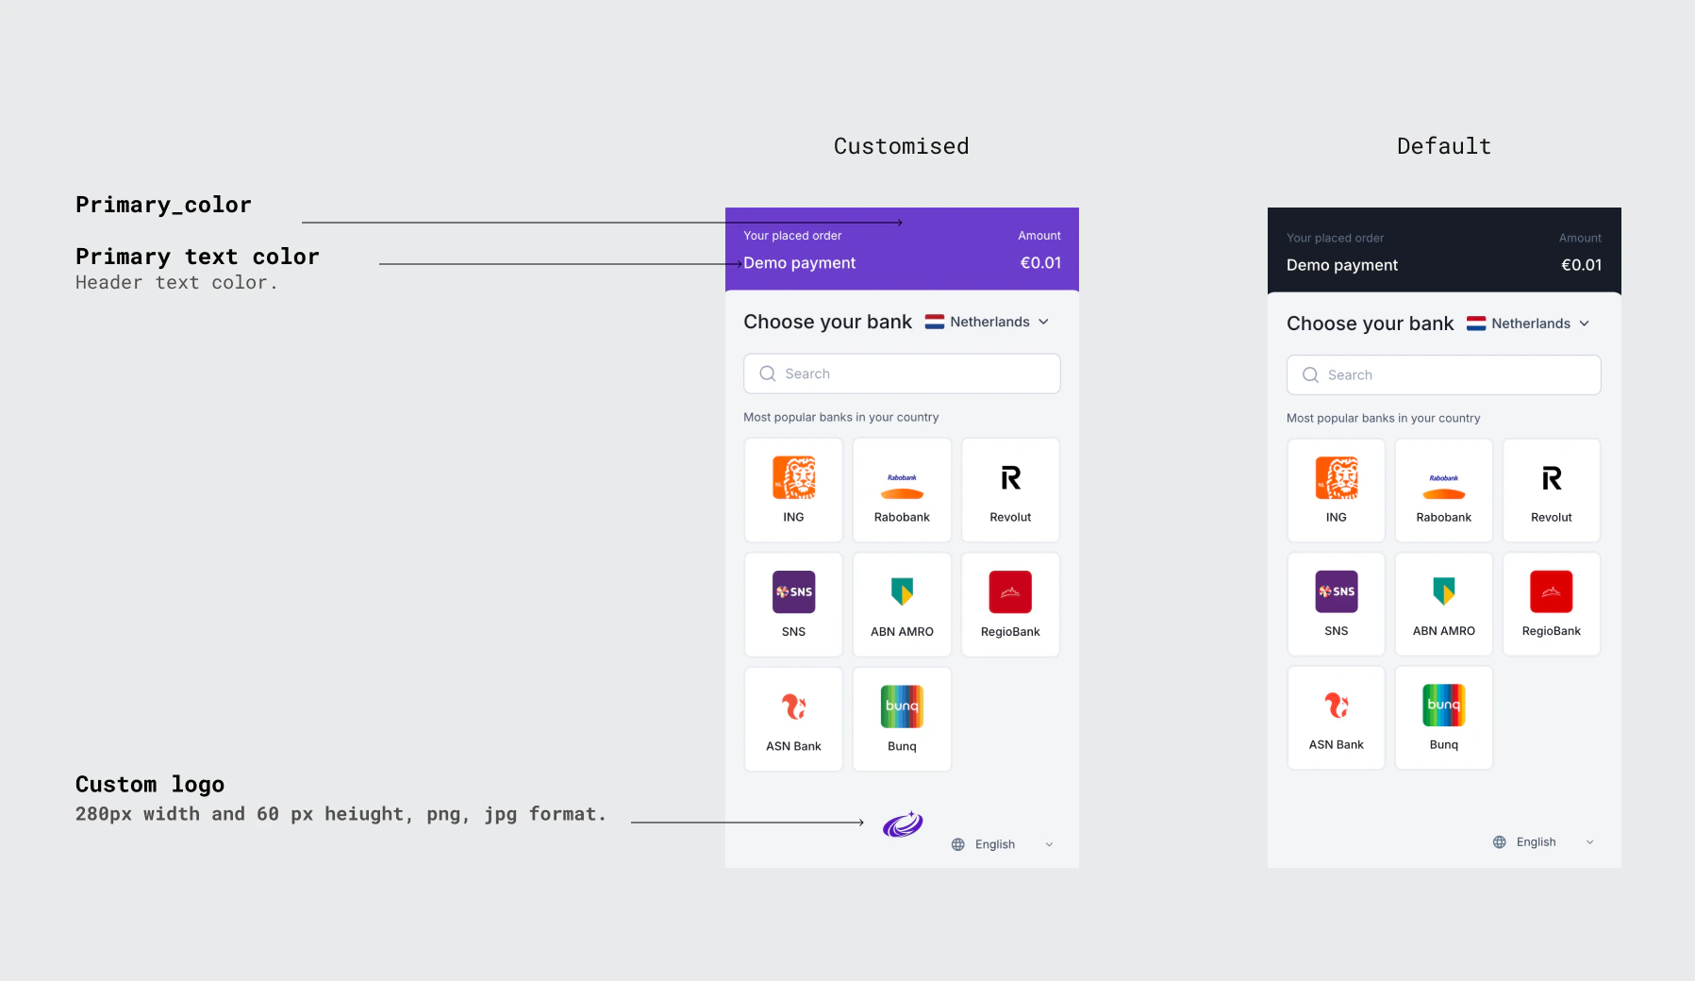Focus the Search field in Default panel
The height and width of the screenshot is (981, 1695).
pyautogui.click(x=1444, y=374)
